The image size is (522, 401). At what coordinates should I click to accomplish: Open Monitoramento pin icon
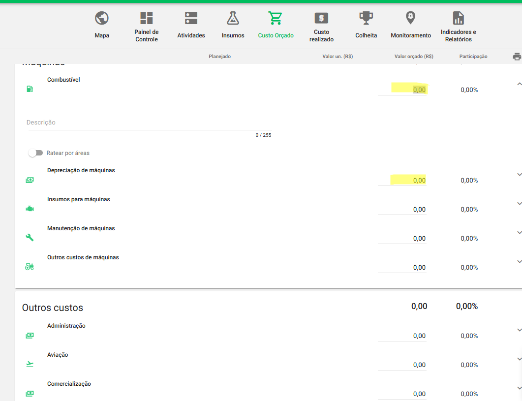410,19
